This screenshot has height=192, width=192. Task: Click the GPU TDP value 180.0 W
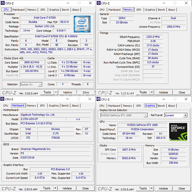161,138
